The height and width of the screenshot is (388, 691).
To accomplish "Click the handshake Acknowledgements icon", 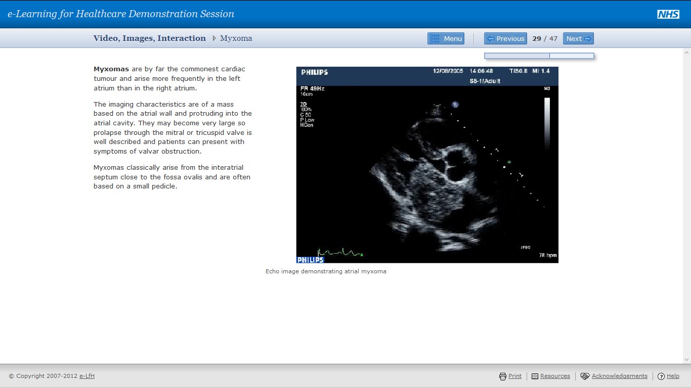I will pos(584,376).
